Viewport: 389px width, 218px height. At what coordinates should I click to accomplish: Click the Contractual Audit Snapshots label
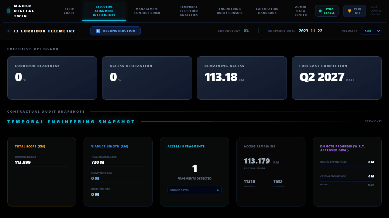[x=46, y=111]
